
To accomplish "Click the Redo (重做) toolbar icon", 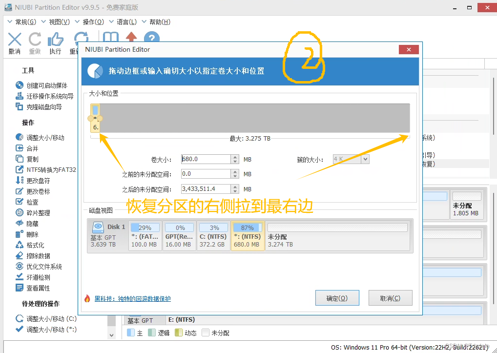I will pyautogui.click(x=35, y=40).
